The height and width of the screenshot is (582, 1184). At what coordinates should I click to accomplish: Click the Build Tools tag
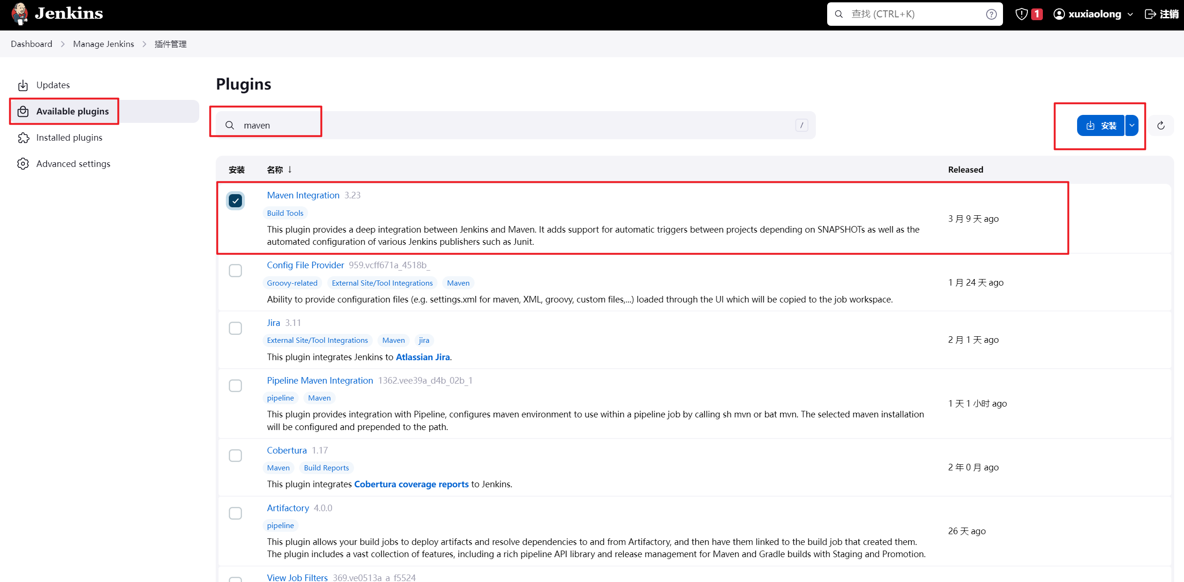285,213
